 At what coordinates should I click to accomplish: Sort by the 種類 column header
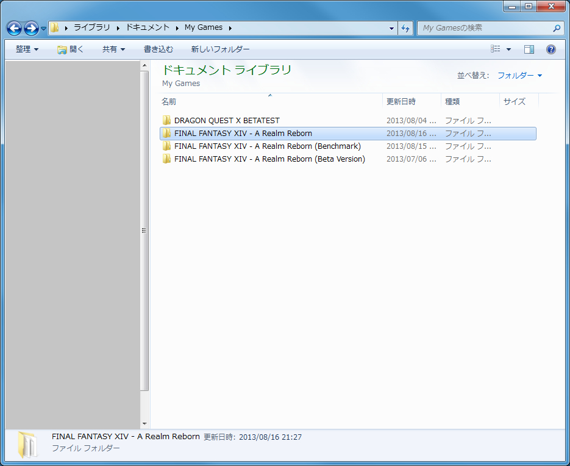pyautogui.click(x=471, y=101)
